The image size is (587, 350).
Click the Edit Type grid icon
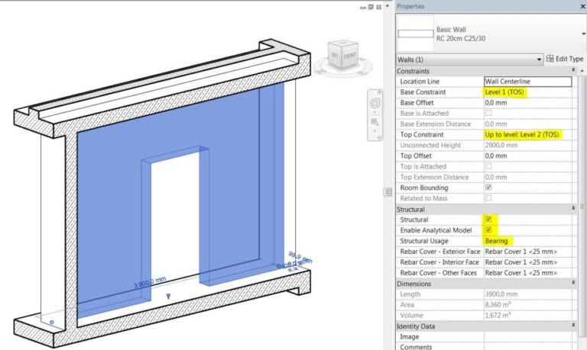click(550, 59)
